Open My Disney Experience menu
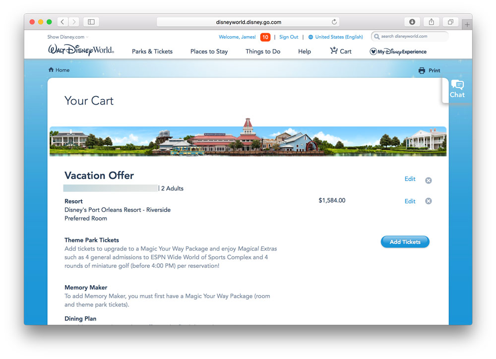496x359 pixels. 398,52
